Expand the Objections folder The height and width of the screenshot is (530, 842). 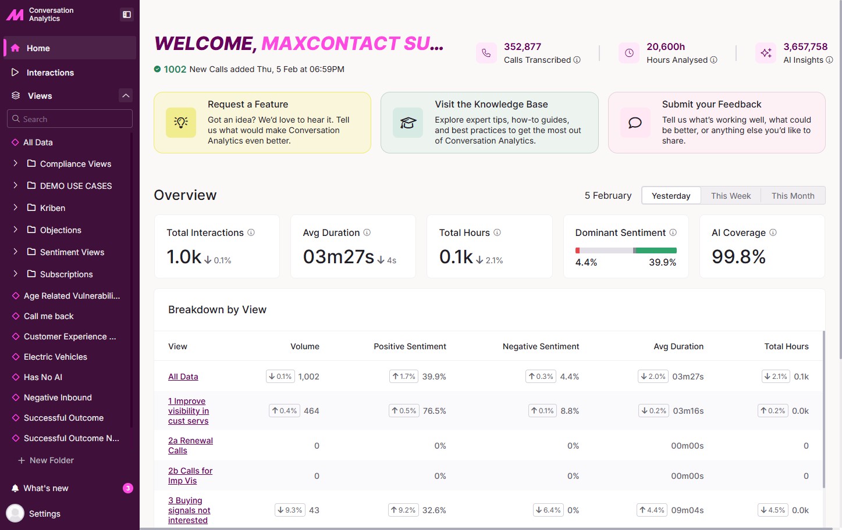(x=16, y=230)
